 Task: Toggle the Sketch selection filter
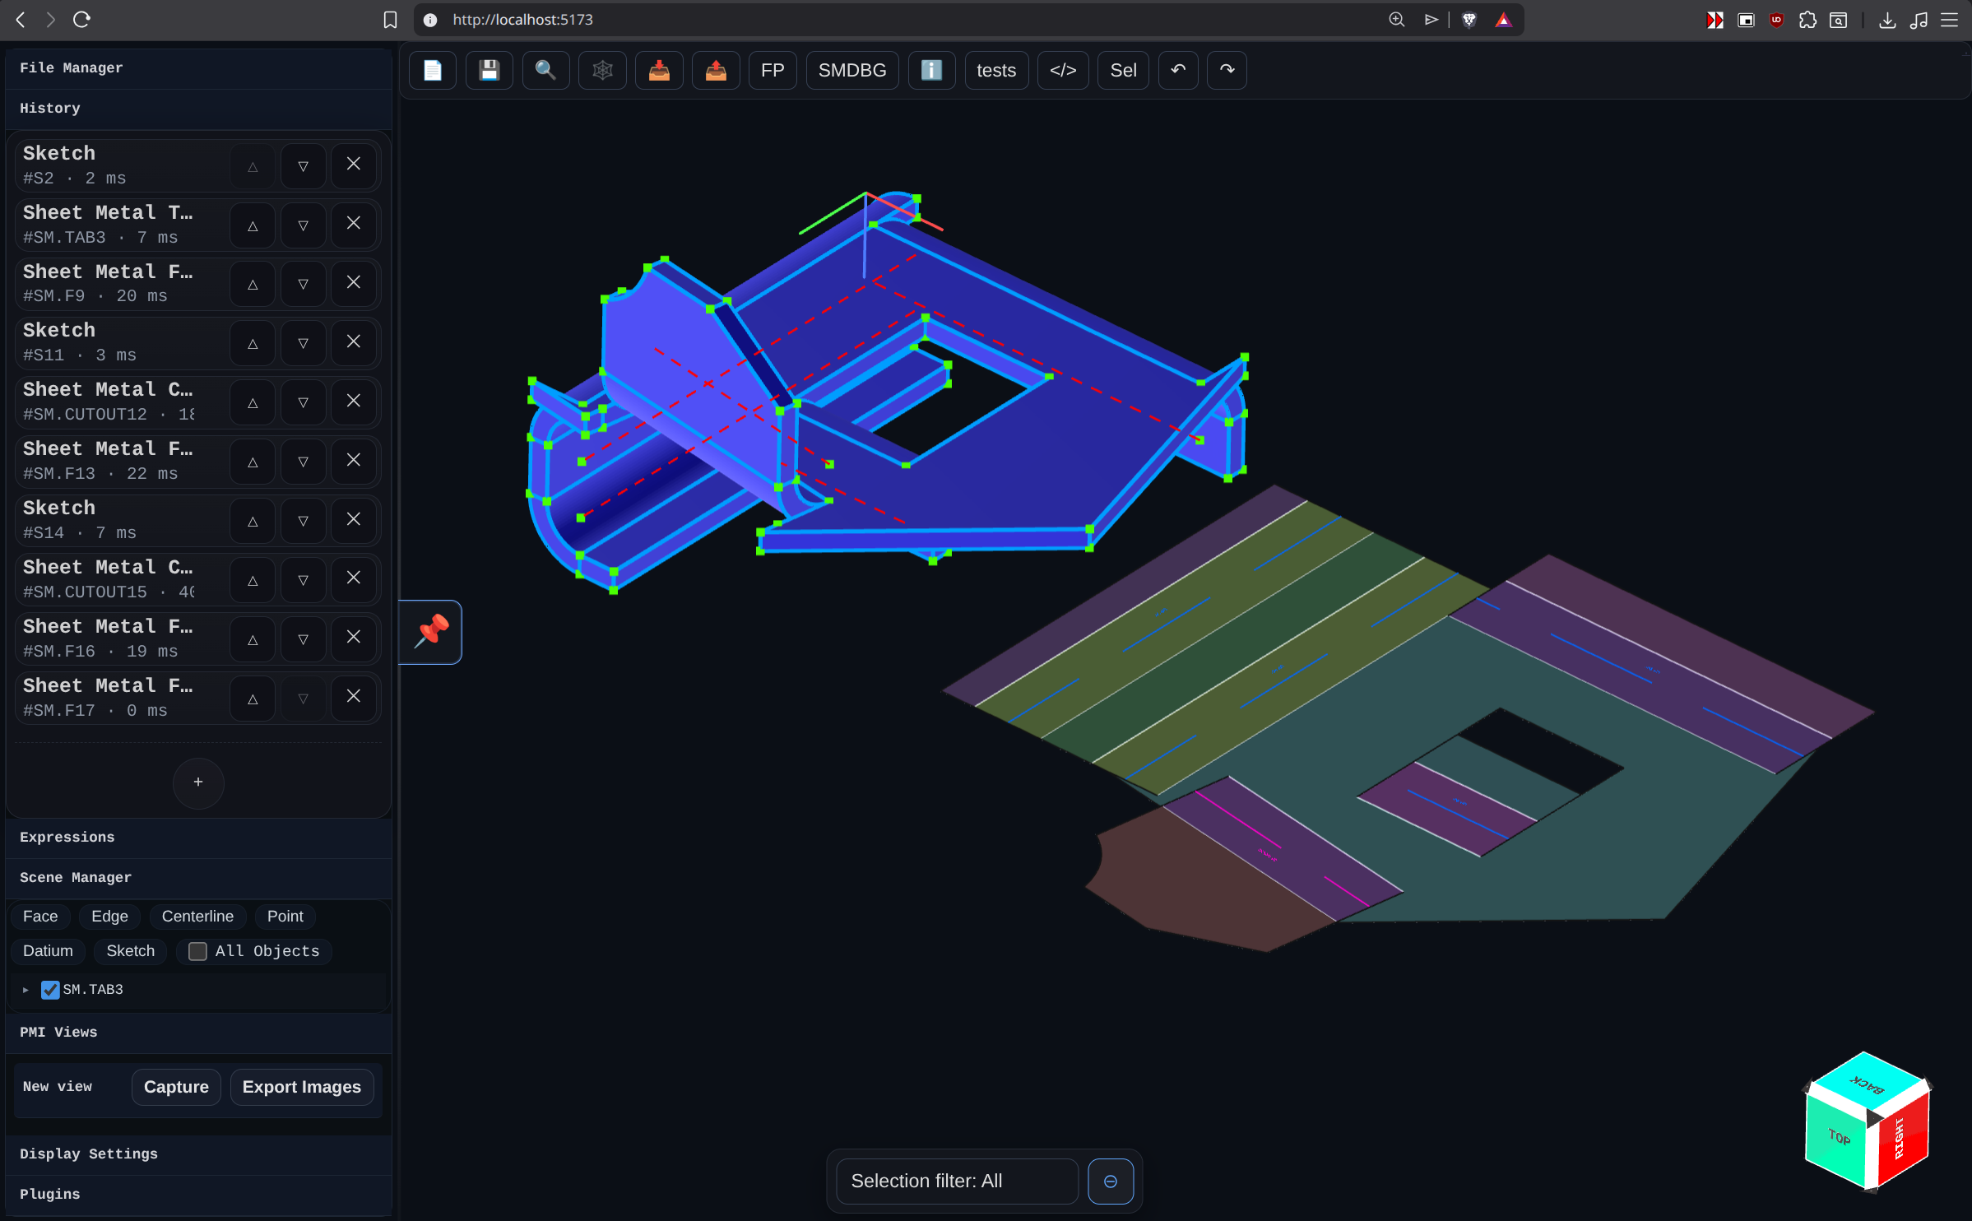pos(131,951)
